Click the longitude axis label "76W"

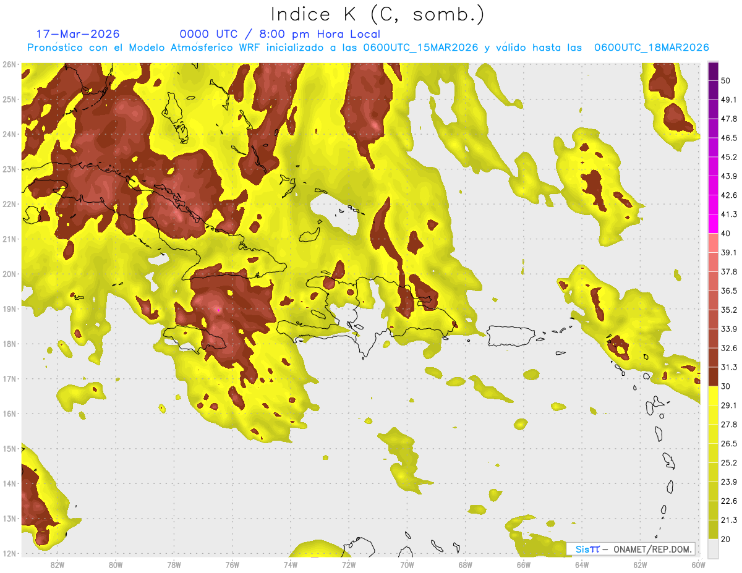232,564
